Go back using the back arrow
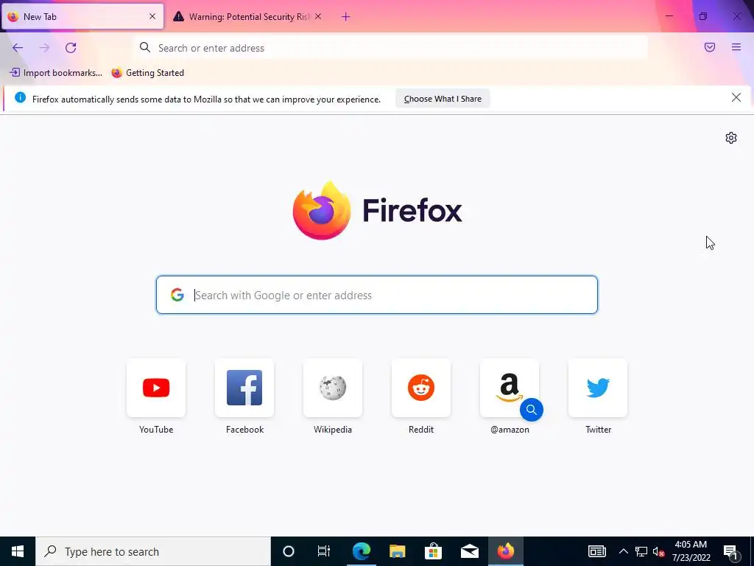 (x=18, y=48)
